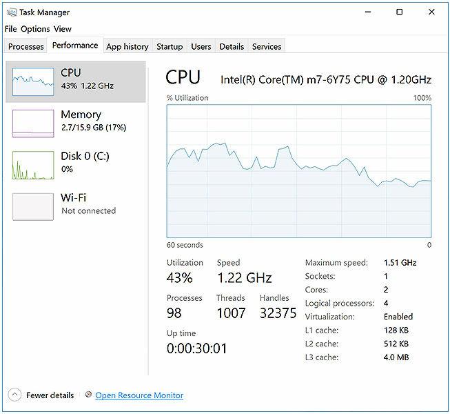
Task: Switch to the Startup tab
Action: 170,46
